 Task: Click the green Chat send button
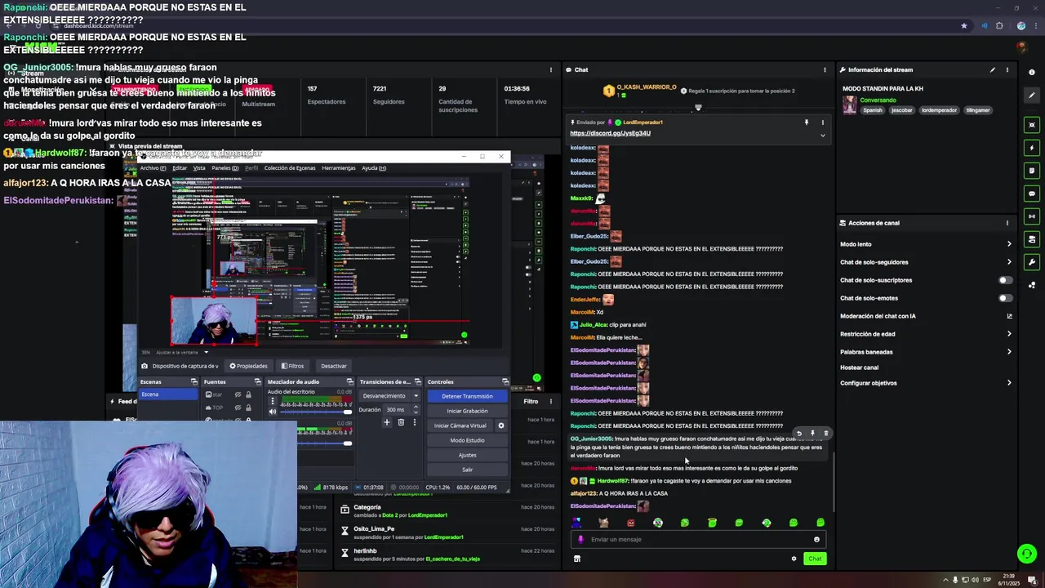(815, 559)
